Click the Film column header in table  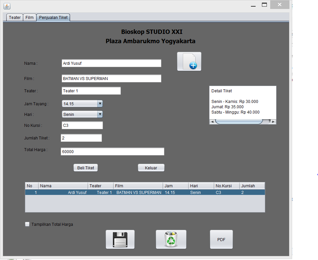(x=138, y=186)
